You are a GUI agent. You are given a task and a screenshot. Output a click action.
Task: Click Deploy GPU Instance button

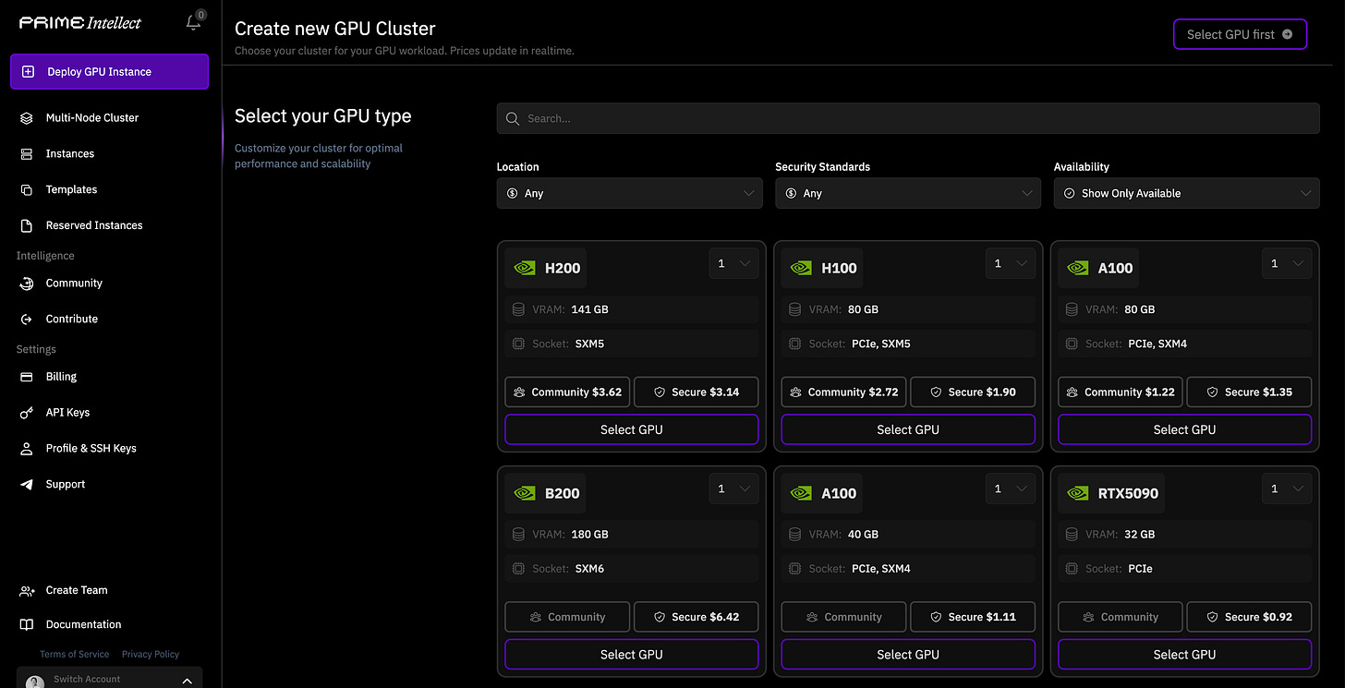(109, 72)
